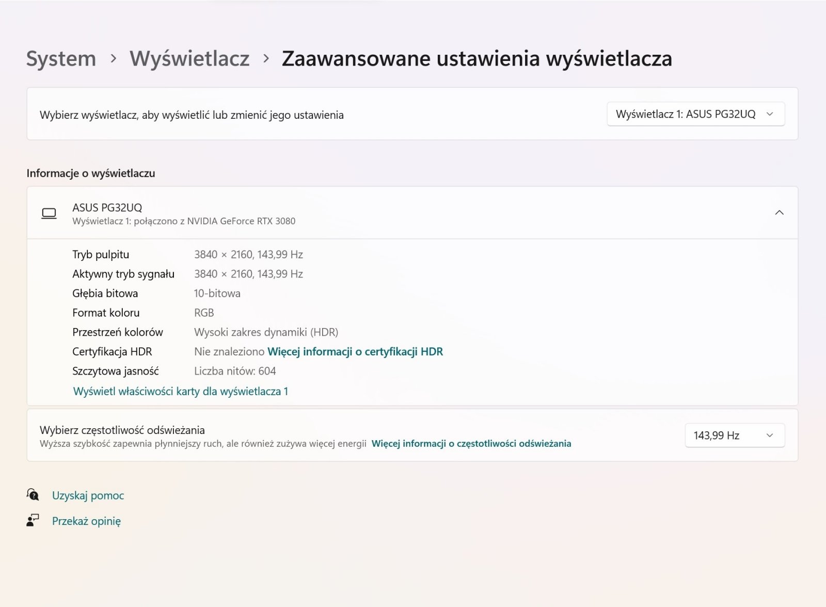Screen dimensions: 826x607
Task: Click the Wybierz wyświetlacz instruction text
Action: pyautogui.click(x=192, y=115)
